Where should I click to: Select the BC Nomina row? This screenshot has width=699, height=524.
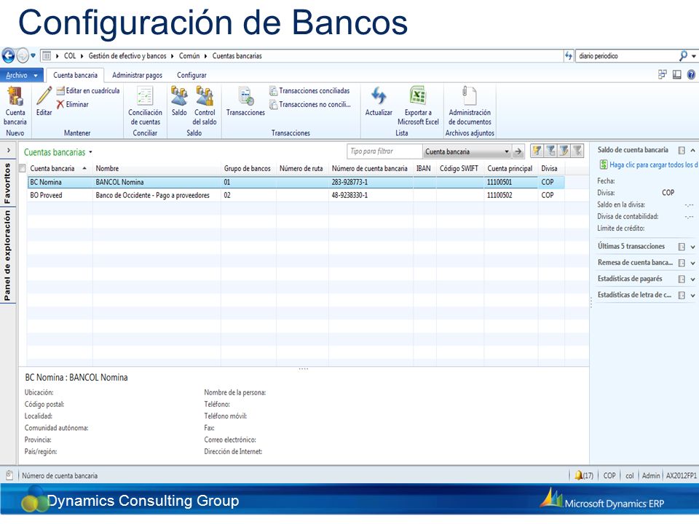pyautogui.click(x=296, y=182)
